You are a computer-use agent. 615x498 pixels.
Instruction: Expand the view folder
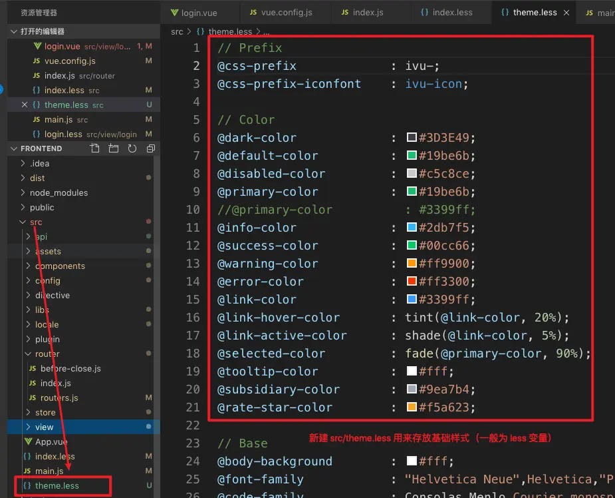(x=28, y=427)
